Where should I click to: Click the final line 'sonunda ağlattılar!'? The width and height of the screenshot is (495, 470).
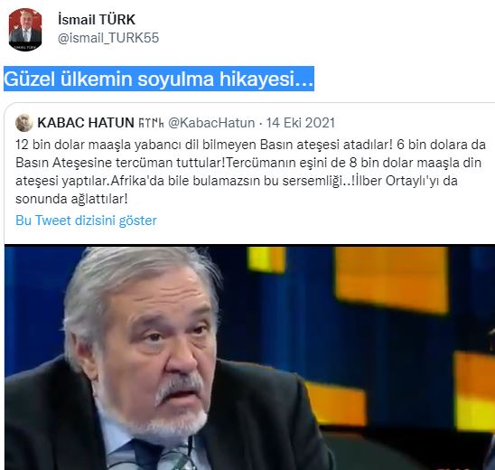coord(71,199)
